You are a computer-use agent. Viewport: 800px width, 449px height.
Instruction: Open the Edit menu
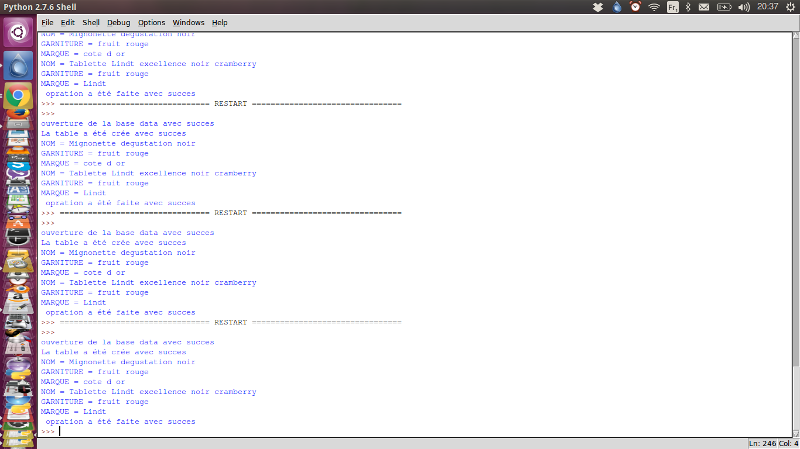[68, 23]
